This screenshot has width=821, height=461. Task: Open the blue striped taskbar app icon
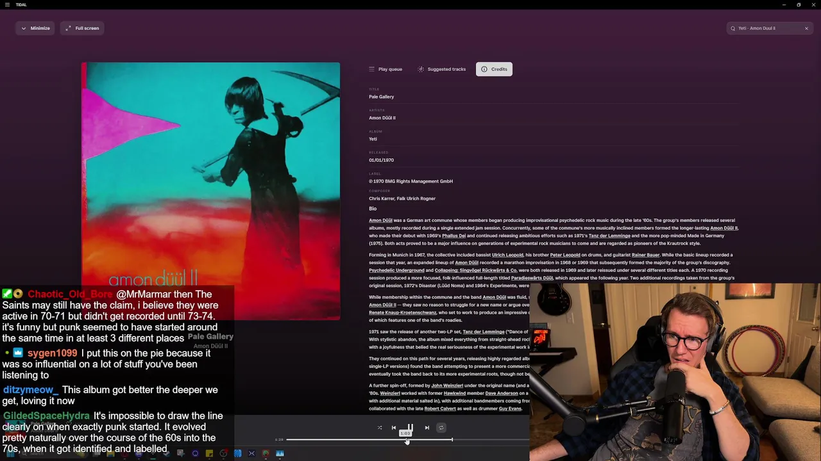tap(237, 453)
